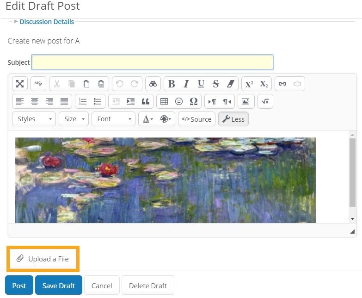Image resolution: width=362 pixels, height=298 pixels.
Task: Open the Size dropdown
Action: 74,119
